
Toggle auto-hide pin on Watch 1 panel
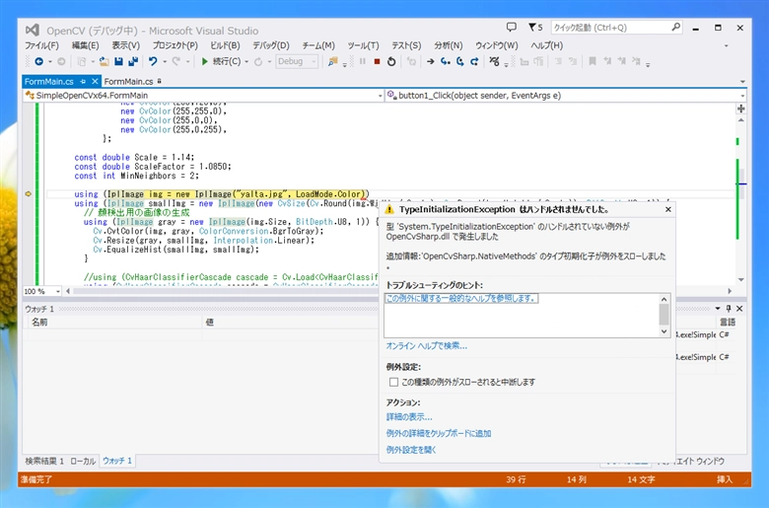pyautogui.click(x=729, y=308)
